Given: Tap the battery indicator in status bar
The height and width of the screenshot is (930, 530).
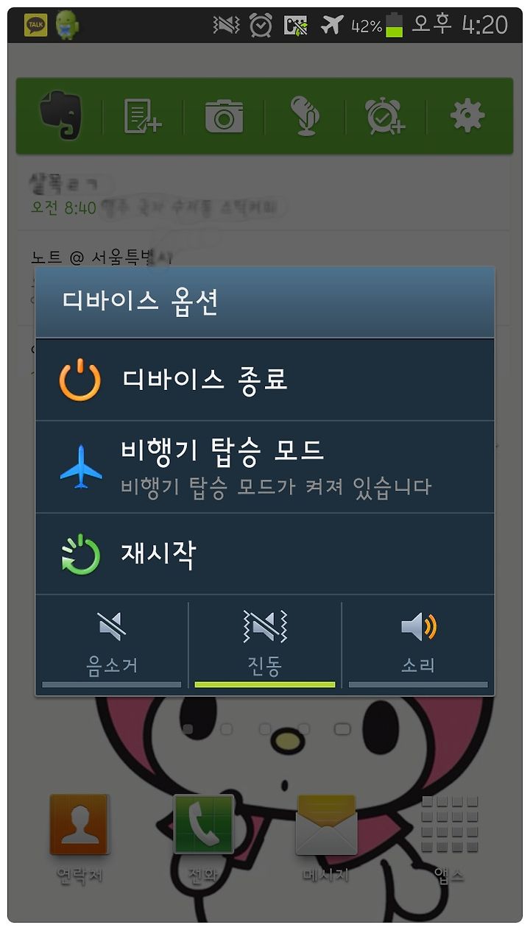Looking at the screenshot, I should (395, 25).
